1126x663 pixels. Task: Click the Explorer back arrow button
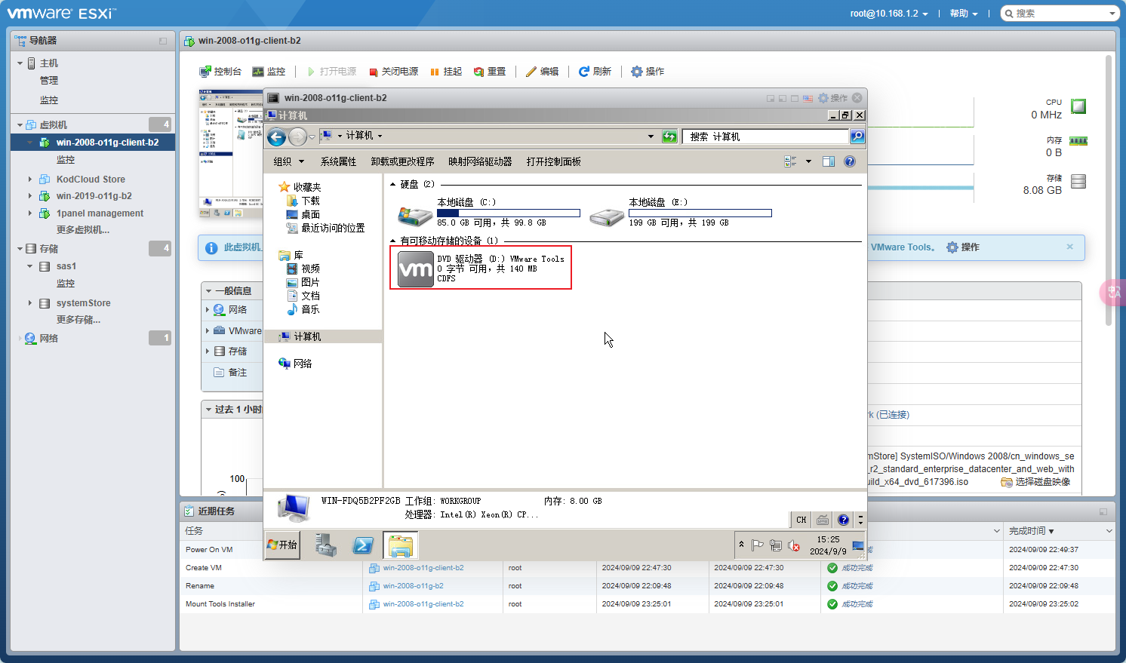(x=276, y=137)
